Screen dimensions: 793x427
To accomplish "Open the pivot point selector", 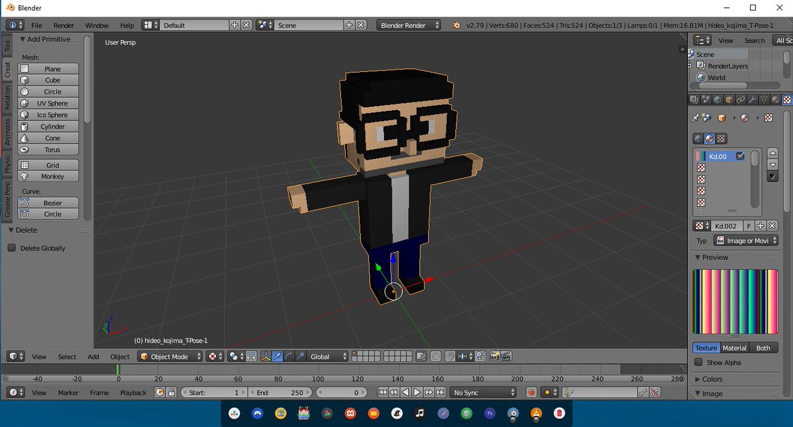I will pos(236,356).
